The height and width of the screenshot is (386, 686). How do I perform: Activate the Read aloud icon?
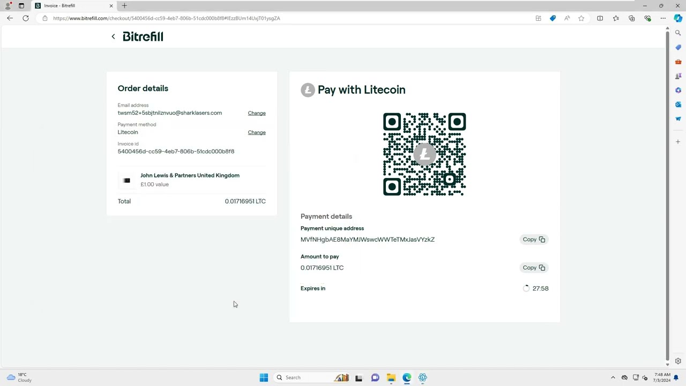click(567, 18)
